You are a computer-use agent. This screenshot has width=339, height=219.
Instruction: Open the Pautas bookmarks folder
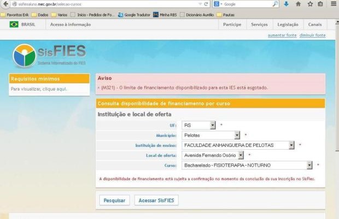point(226,15)
